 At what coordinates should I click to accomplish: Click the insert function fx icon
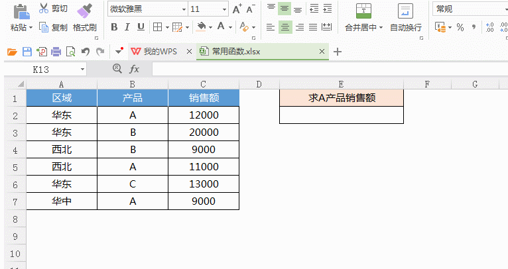[134, 69]
